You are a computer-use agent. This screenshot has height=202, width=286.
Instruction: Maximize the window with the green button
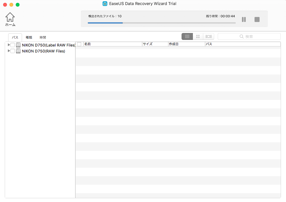(18, 5)
